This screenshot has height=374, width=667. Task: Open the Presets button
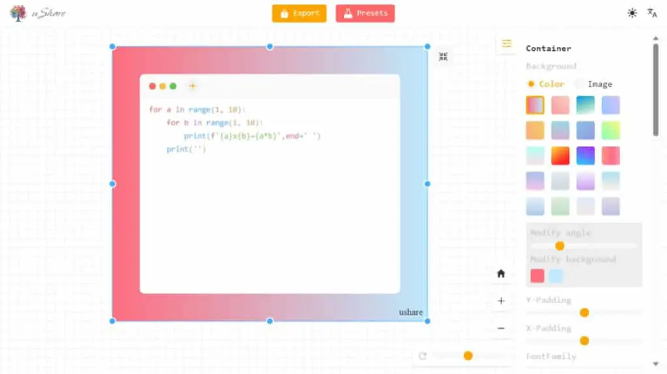365,13
